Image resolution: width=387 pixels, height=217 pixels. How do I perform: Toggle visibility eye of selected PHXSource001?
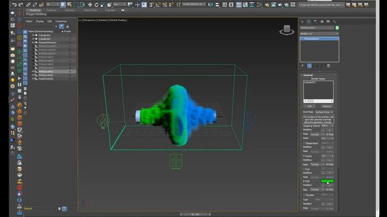(x=33, y=72)
